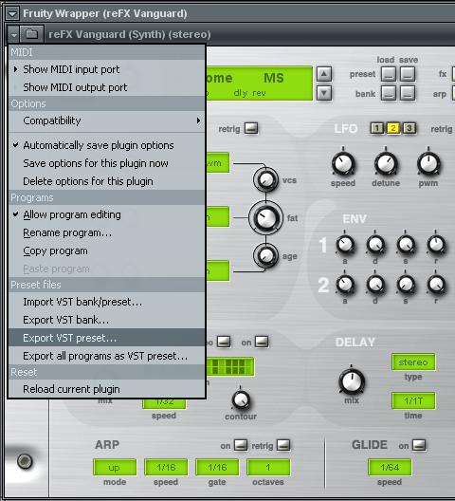Select Import VST bank/preset...
This screenshot has width=455, height=501.
(x=107, y=302)
